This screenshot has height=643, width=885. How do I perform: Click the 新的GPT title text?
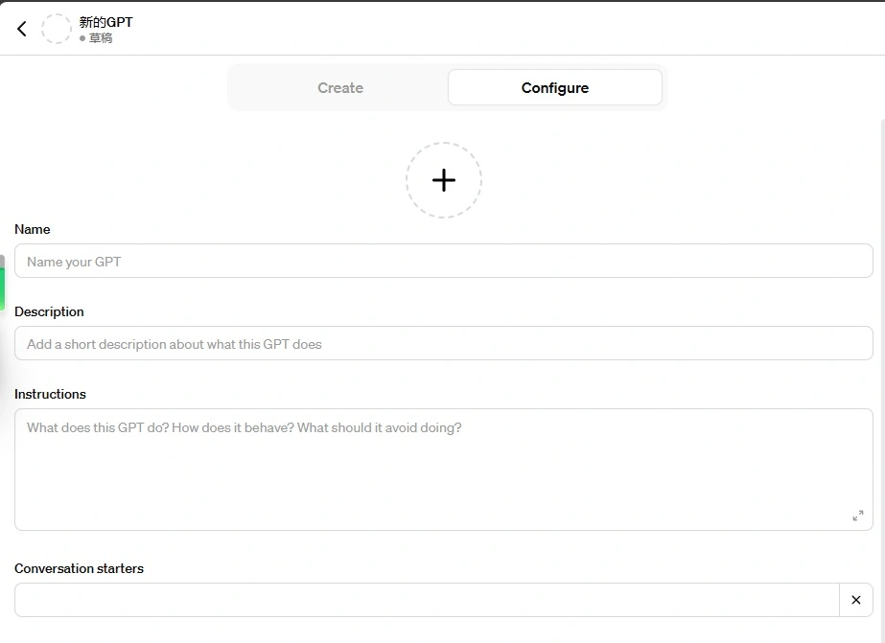106,22
